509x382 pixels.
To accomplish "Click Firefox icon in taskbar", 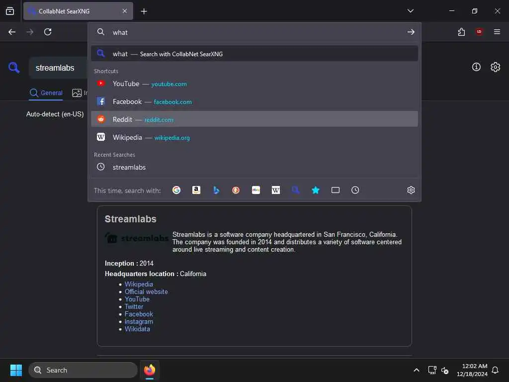I will [x=150, y=370].
